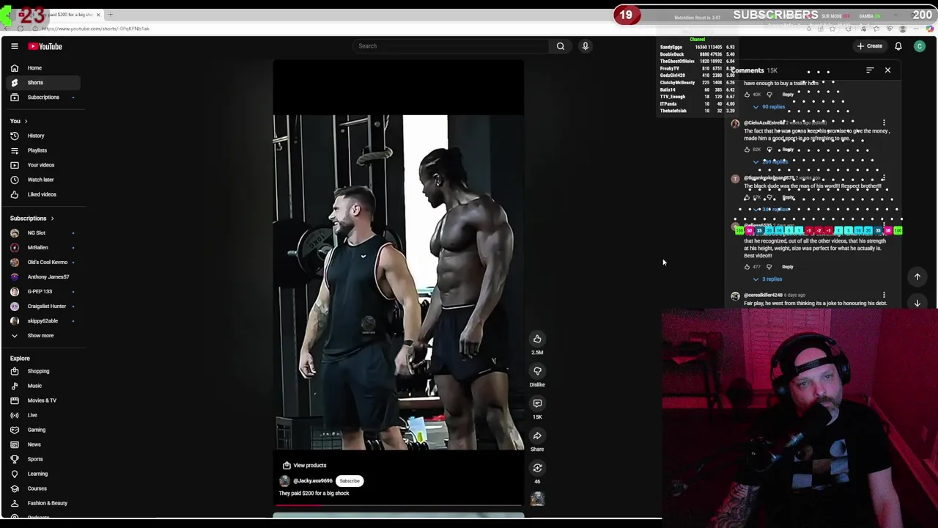Go to previous Short arrow
938x528 pixels.
917,276
